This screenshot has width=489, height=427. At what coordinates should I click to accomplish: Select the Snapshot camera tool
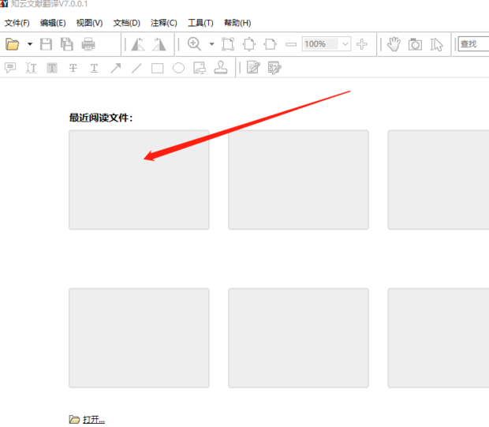(415, 44)
